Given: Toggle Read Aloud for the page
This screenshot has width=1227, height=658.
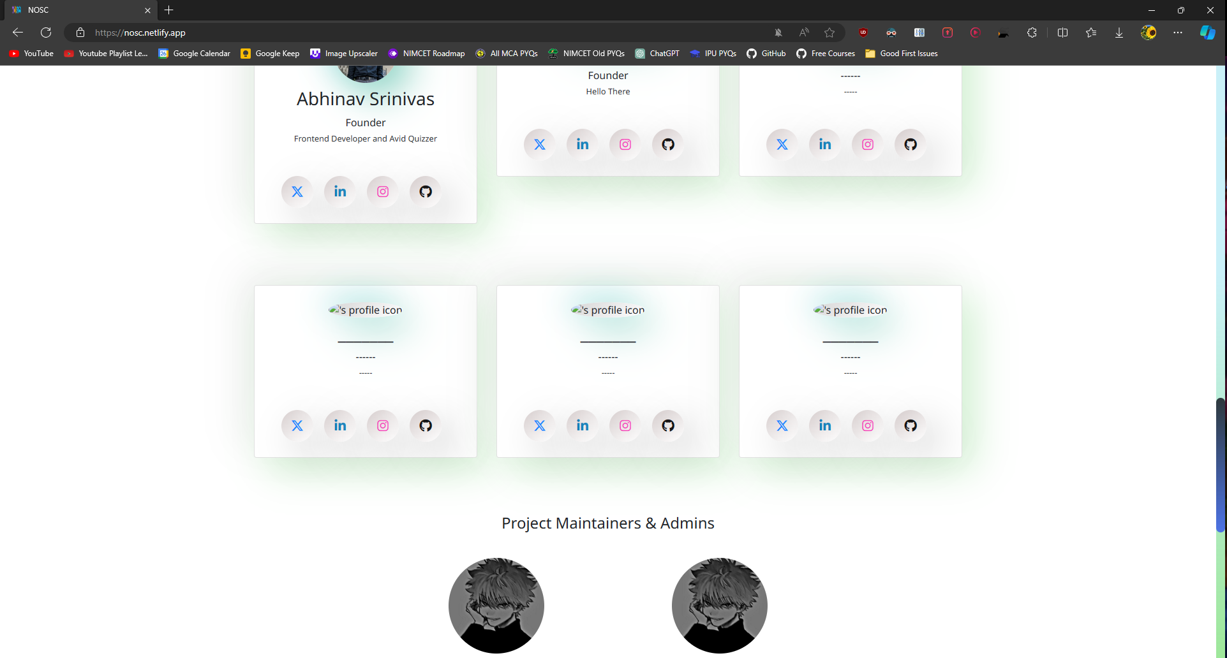Looking at the screenshot, I should click(803, 33).
